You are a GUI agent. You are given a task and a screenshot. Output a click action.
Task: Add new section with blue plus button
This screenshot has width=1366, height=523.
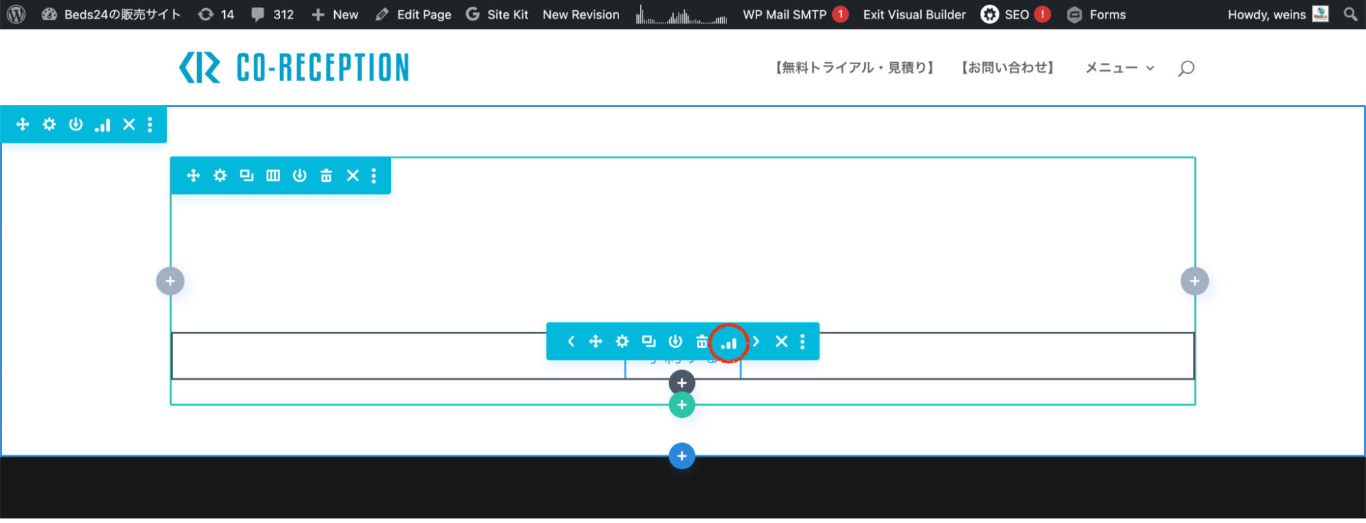(x=681, y=456)
